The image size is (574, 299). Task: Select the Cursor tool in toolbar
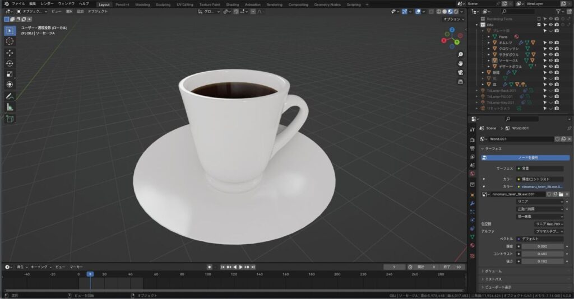(10, 41)
